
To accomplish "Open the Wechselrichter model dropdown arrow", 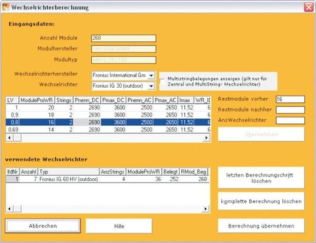I will tap(151, 86).
